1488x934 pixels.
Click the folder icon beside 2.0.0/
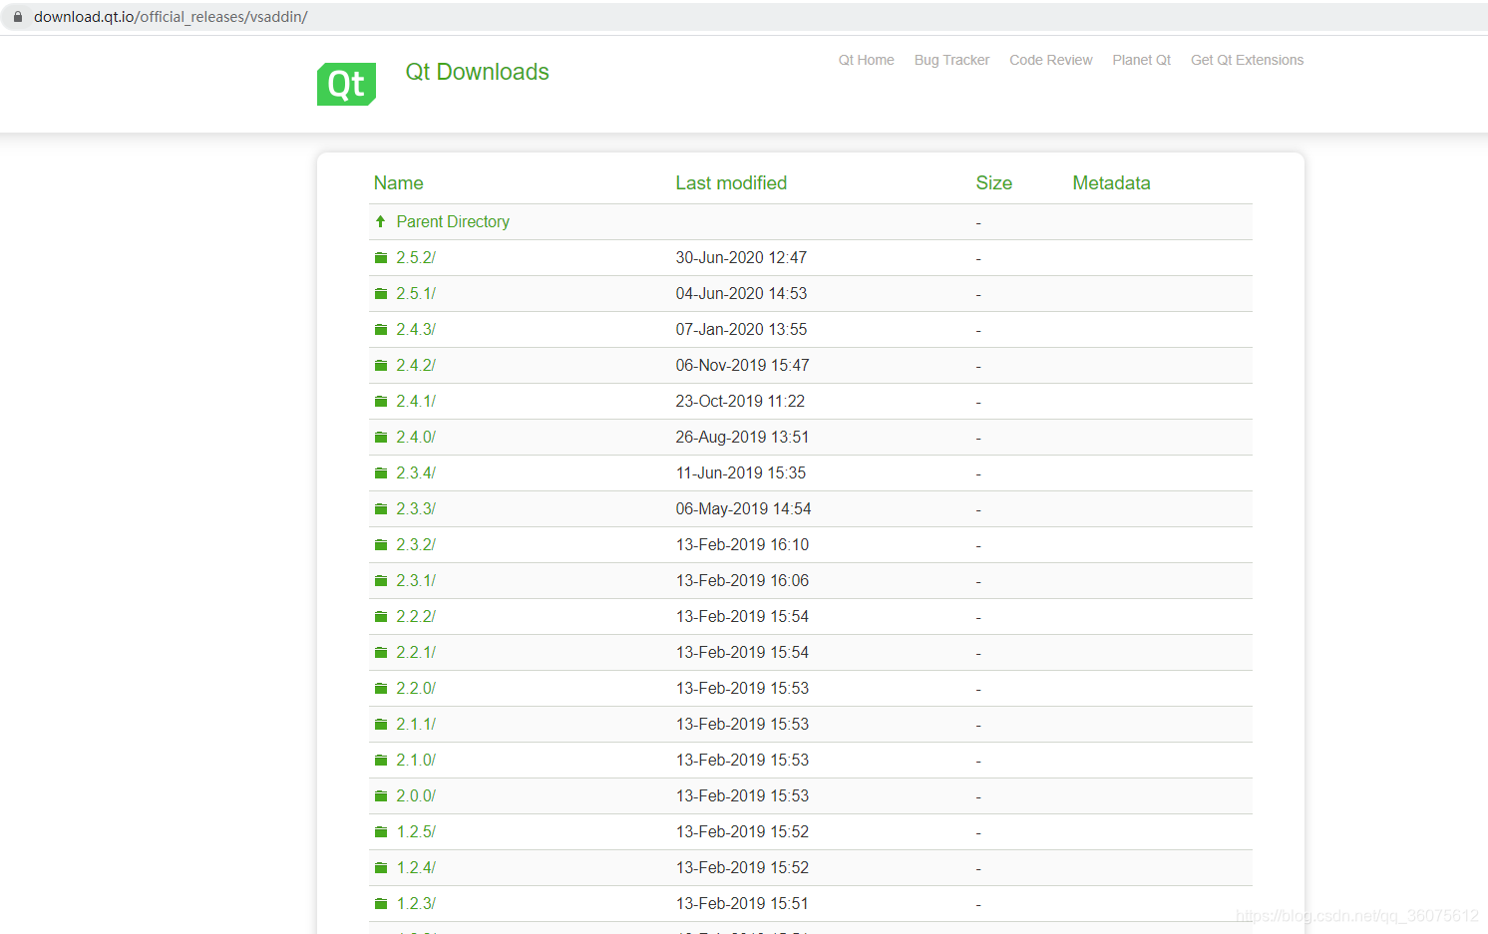point(381,796)
